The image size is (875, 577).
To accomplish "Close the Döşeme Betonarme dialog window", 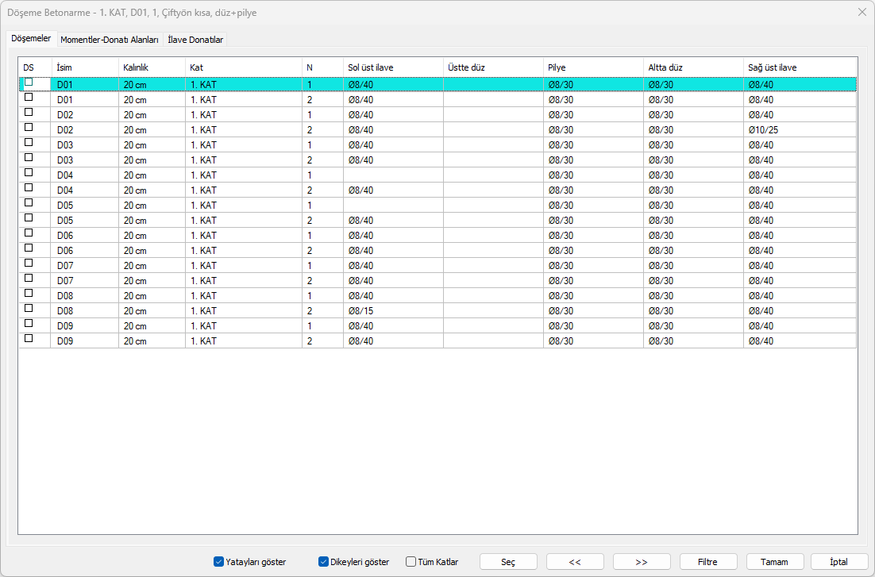I will point(862,12).
